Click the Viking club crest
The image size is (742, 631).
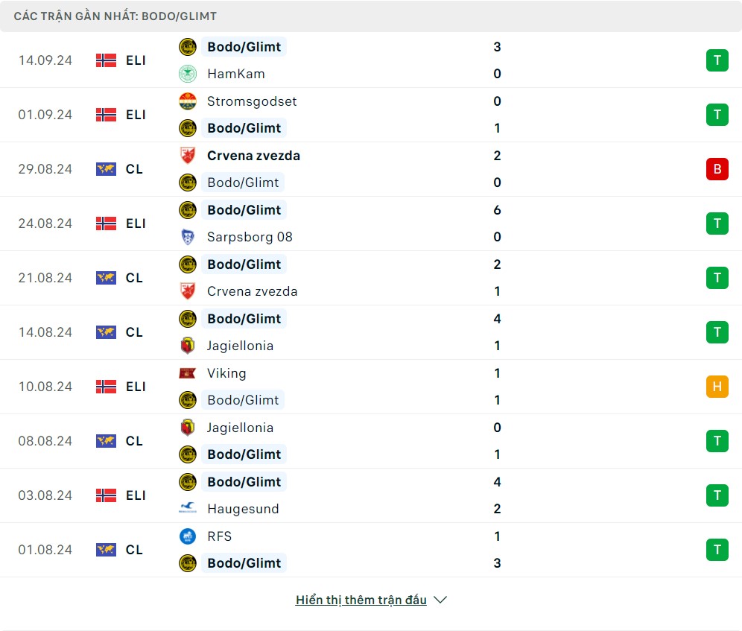point(188,373)
